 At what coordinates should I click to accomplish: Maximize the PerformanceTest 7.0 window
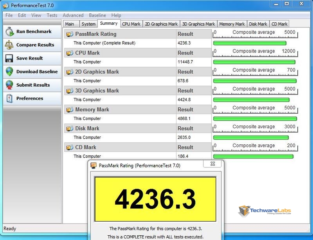point(287,4)
